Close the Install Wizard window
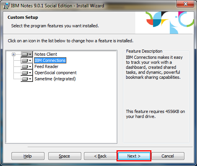 tap(186, 4)
